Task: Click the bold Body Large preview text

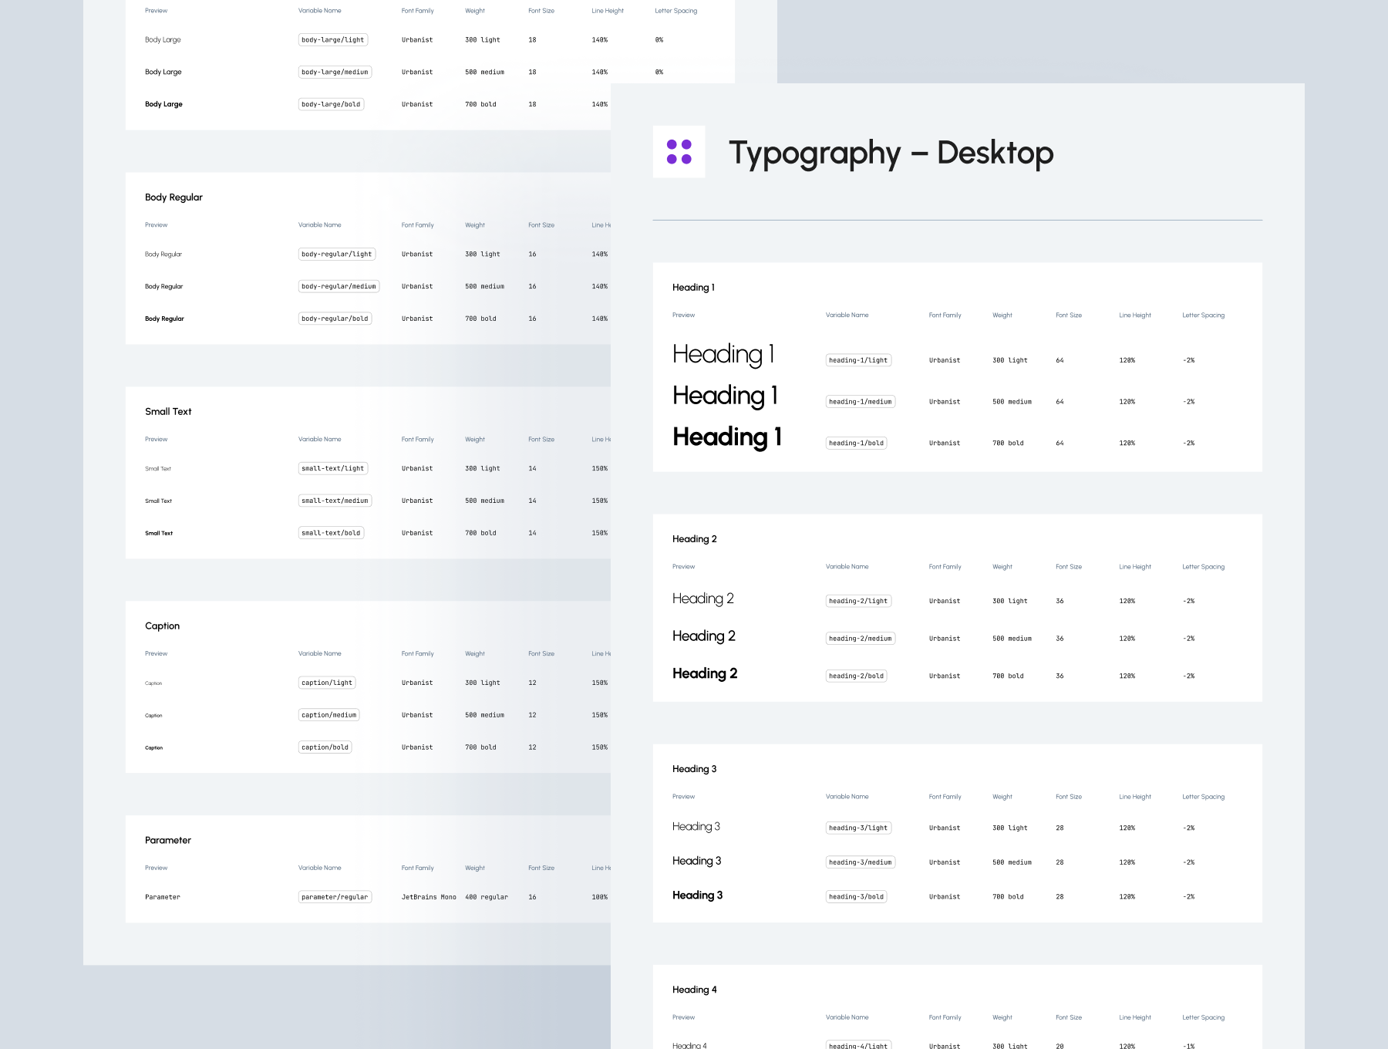Action: 163,104
